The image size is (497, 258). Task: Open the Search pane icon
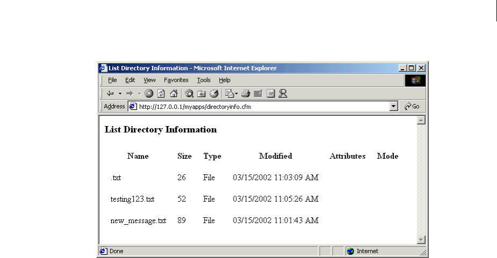point(189,93)
